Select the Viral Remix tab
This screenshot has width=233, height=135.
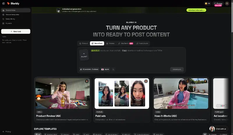click(126, 43)
